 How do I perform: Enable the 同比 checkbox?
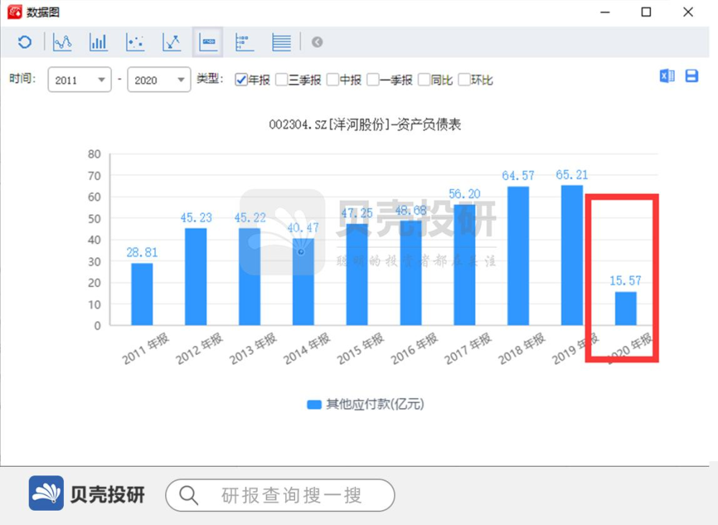point(424,80)
